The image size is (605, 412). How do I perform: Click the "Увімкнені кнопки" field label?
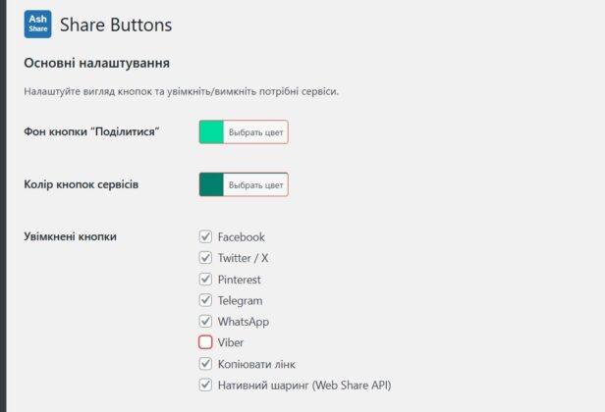70,236
